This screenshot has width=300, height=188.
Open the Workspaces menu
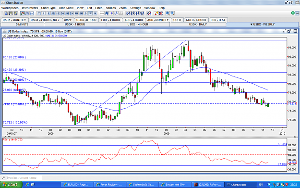tap(10, 8)
